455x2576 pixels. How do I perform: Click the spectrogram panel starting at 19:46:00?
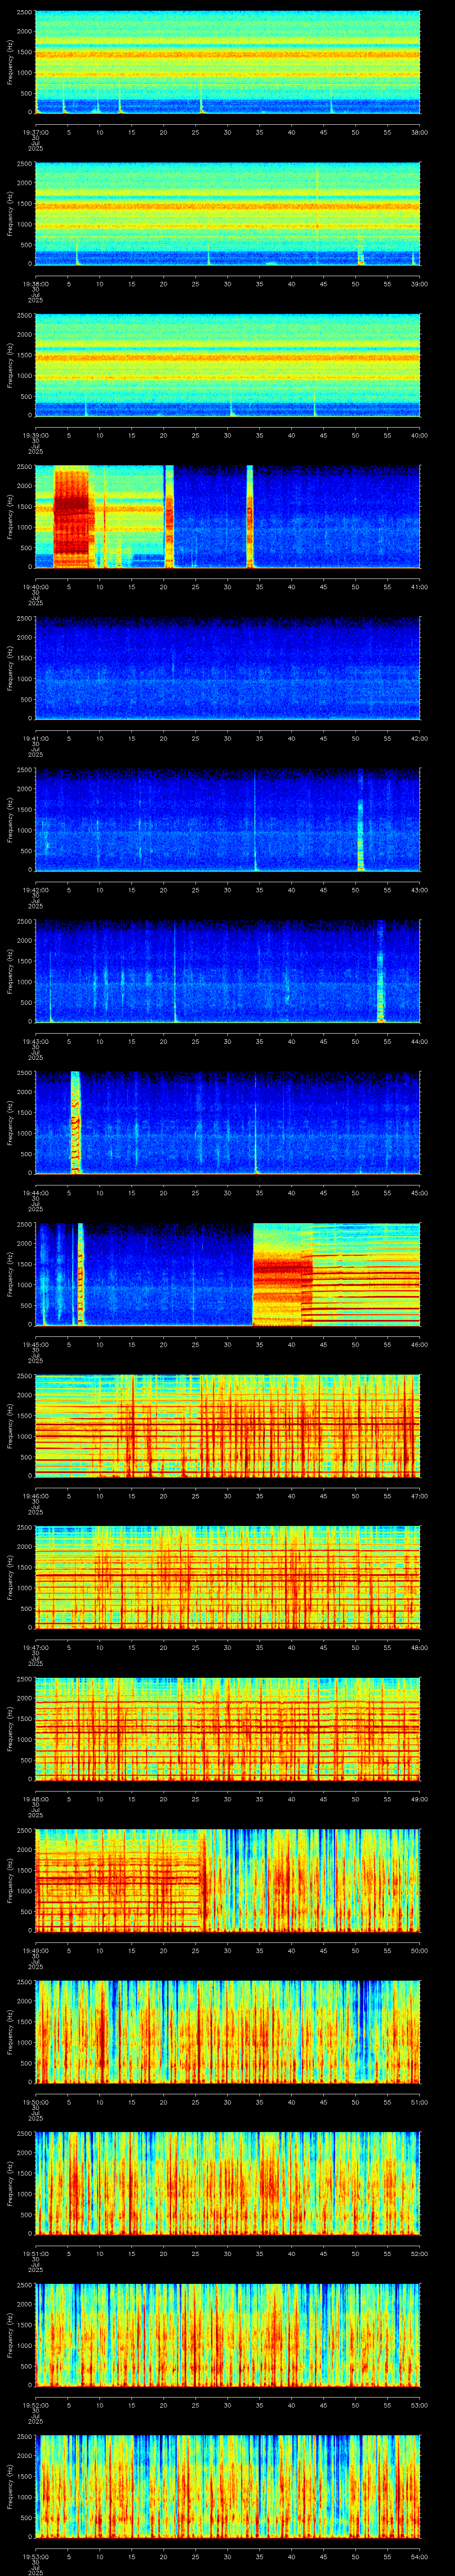pyautogui.click(x=228, y=1426)
